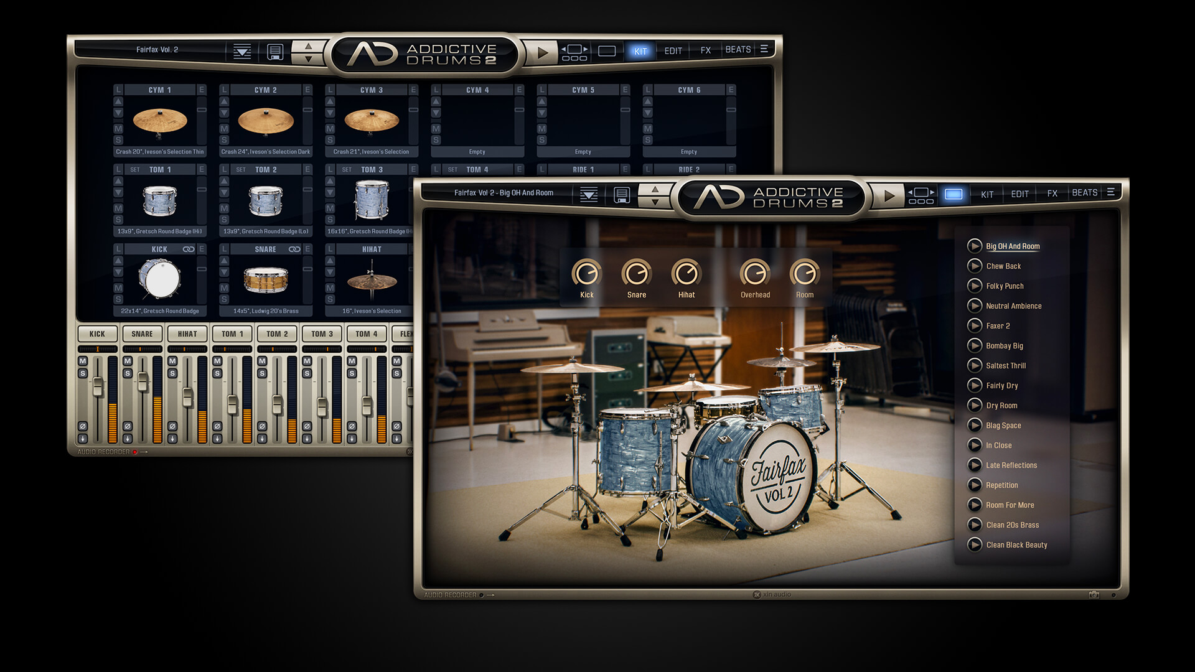The image size is (1195, 672).
Task: Select Big OH And Room preset
Action: click(x=1013, y=246)
